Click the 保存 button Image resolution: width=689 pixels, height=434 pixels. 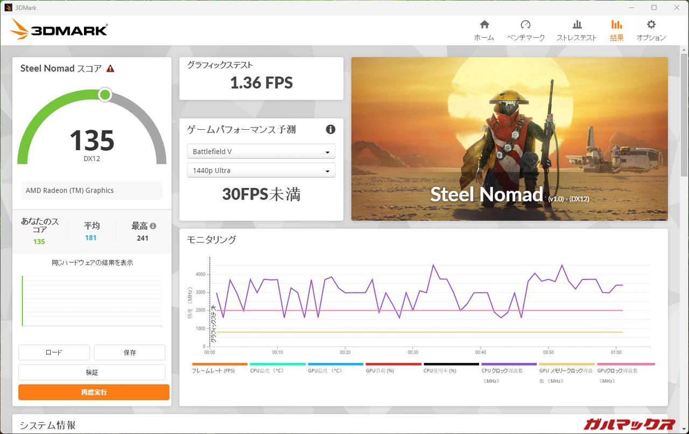(x=129, y=353)
